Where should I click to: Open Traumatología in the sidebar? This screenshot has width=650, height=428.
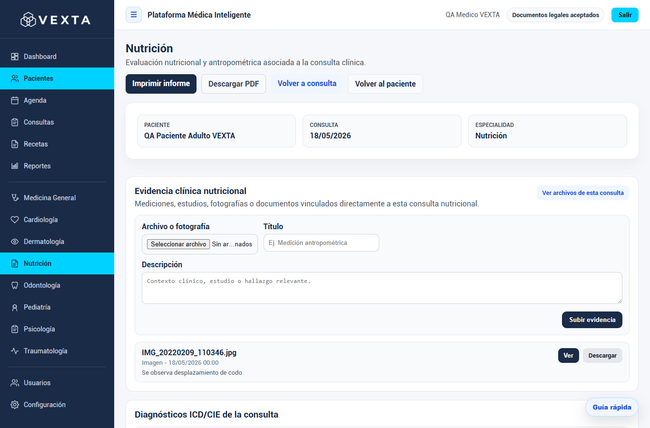click(x=57, y=351)
